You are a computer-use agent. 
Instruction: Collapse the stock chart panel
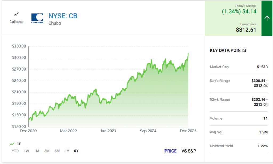point(17,22)
